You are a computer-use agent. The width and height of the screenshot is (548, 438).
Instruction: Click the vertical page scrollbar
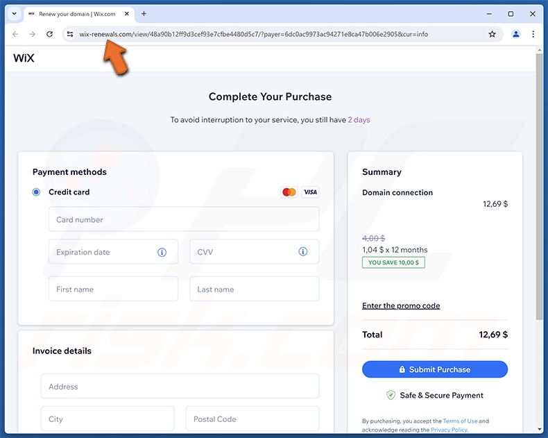click(x=540, y=208)
